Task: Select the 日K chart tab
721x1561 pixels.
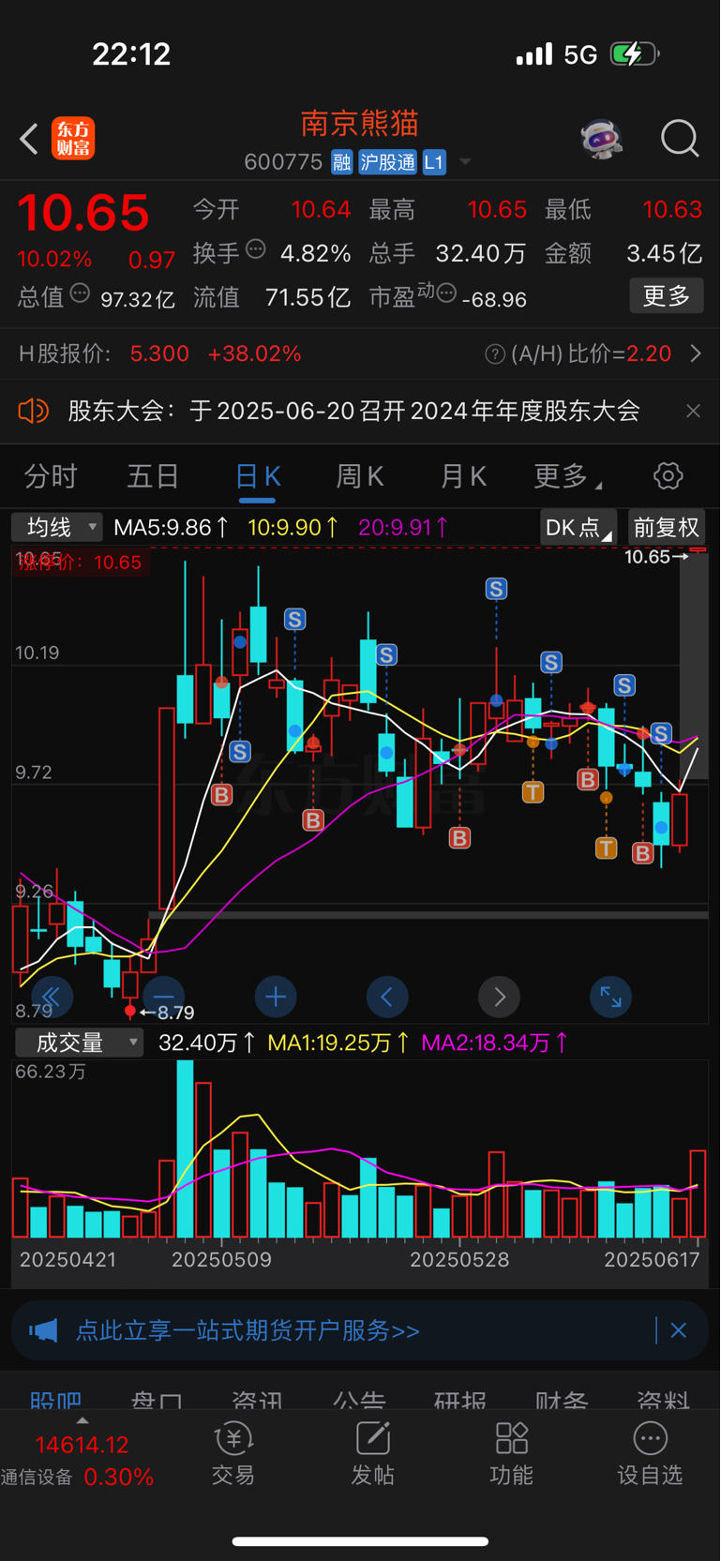Action: (x=258, y=476)
